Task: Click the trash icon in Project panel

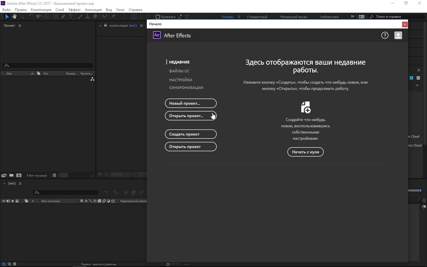Action: (54, 175)
